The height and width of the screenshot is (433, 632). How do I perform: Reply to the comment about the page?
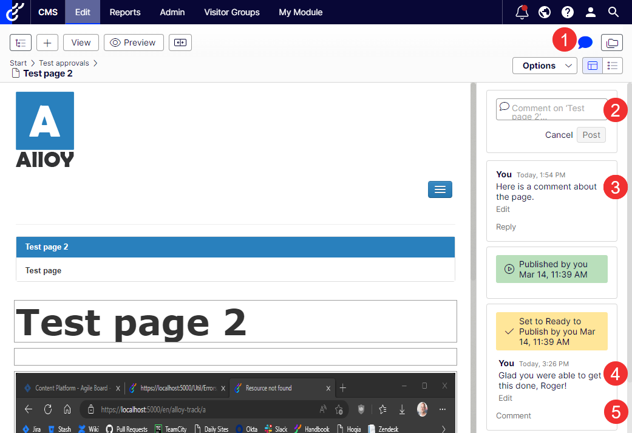(x=506, y=227)
